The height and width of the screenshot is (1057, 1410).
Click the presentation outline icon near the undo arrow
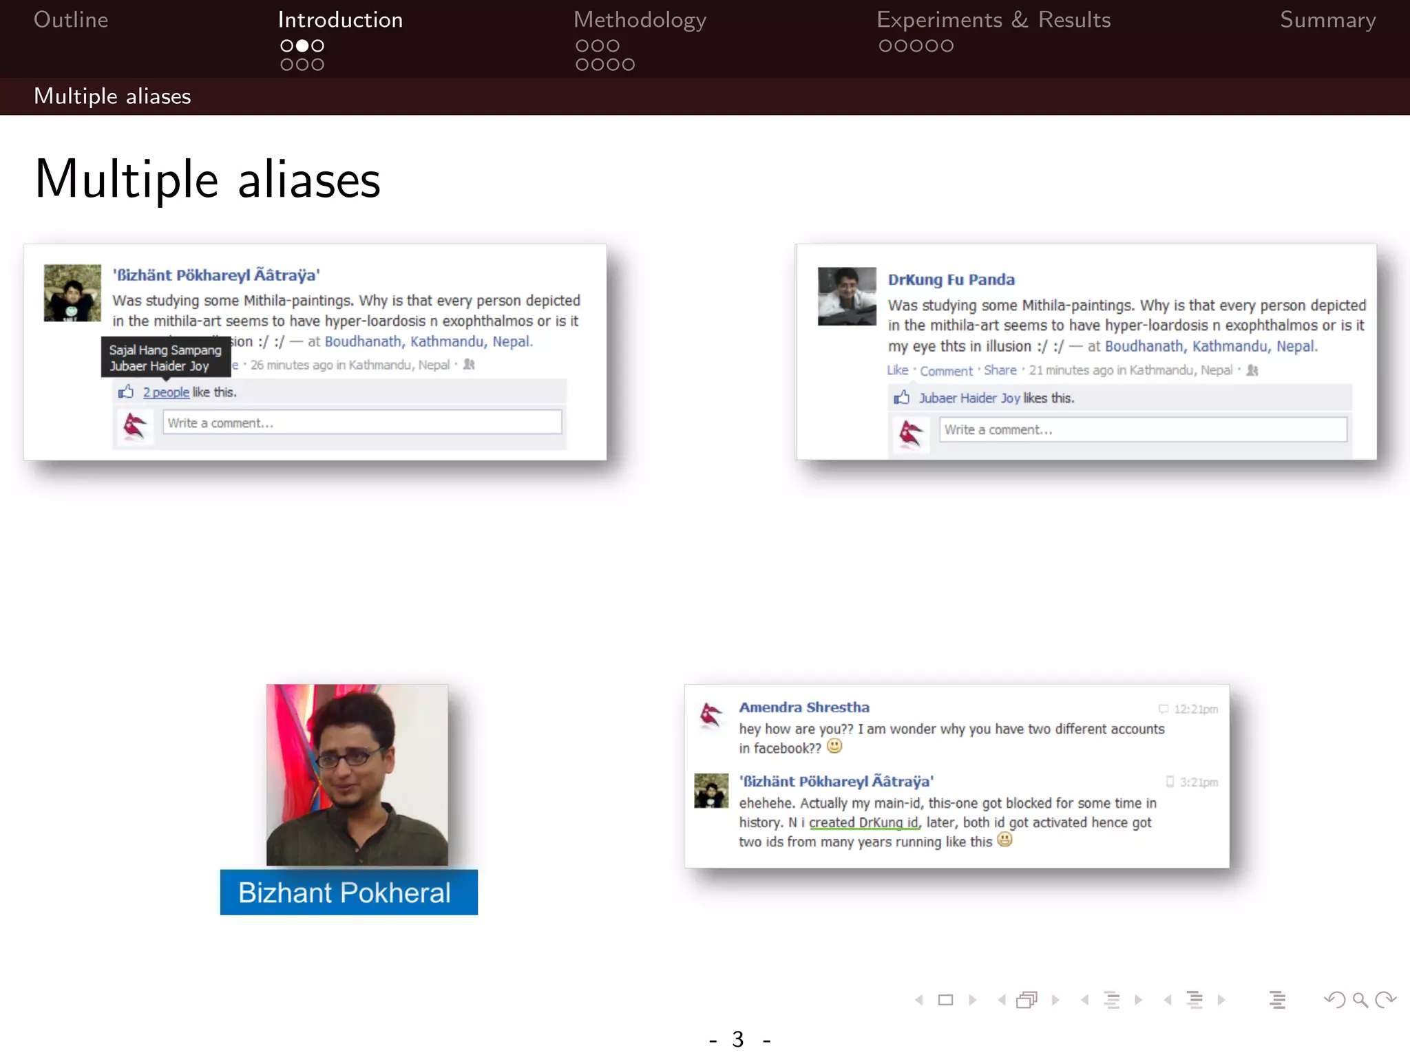(1277, 1000)
